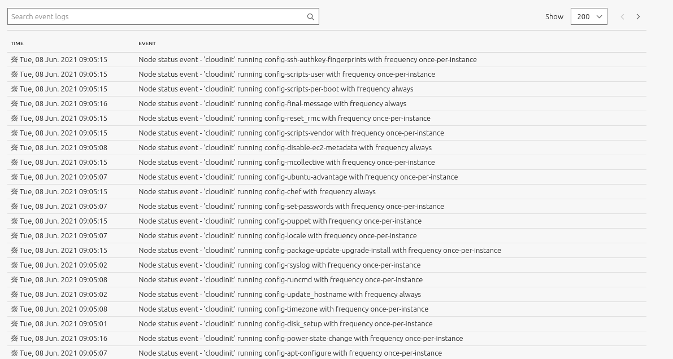Click the status icon next to the config-timezone event

[15, 309]
